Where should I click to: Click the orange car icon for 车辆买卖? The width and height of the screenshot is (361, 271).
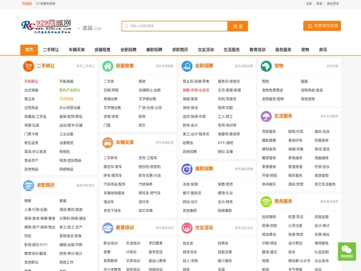coord(108,143)
